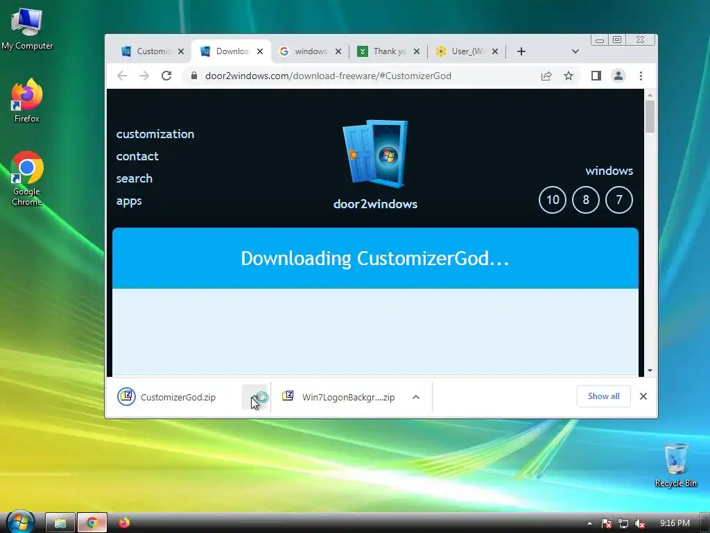710x533 pixels.
Task: Open Google Chrome desktop shortcut
Action: (x=27, y=178)
